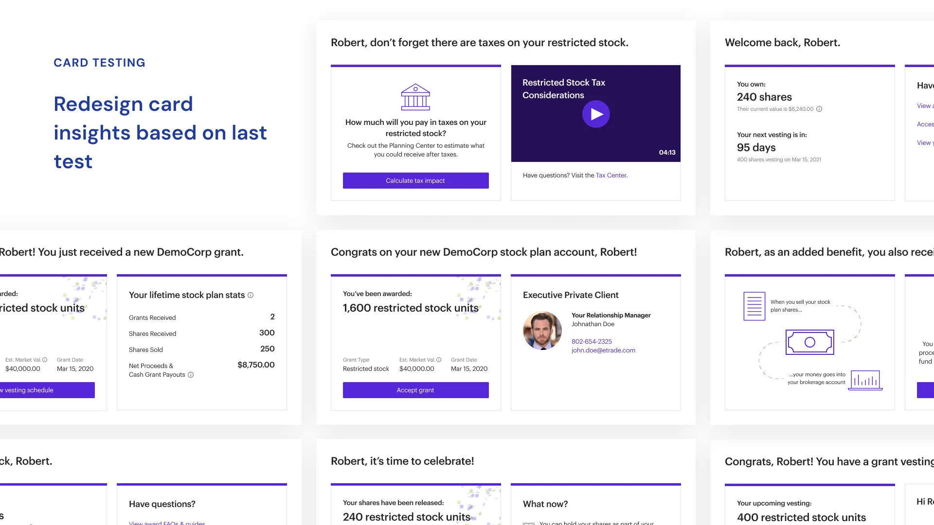This screenshot has width=934, height=525.
Task: Click info icon beside Est. Market Val. in awarded card
Action: 439,360
